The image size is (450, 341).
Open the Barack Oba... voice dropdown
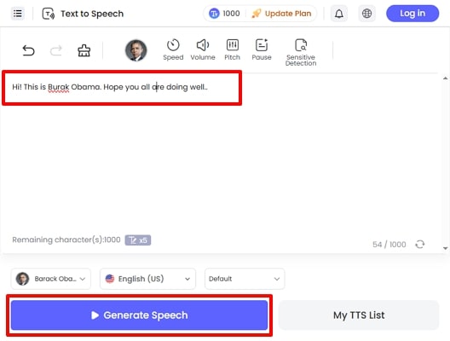click(51, 279)
